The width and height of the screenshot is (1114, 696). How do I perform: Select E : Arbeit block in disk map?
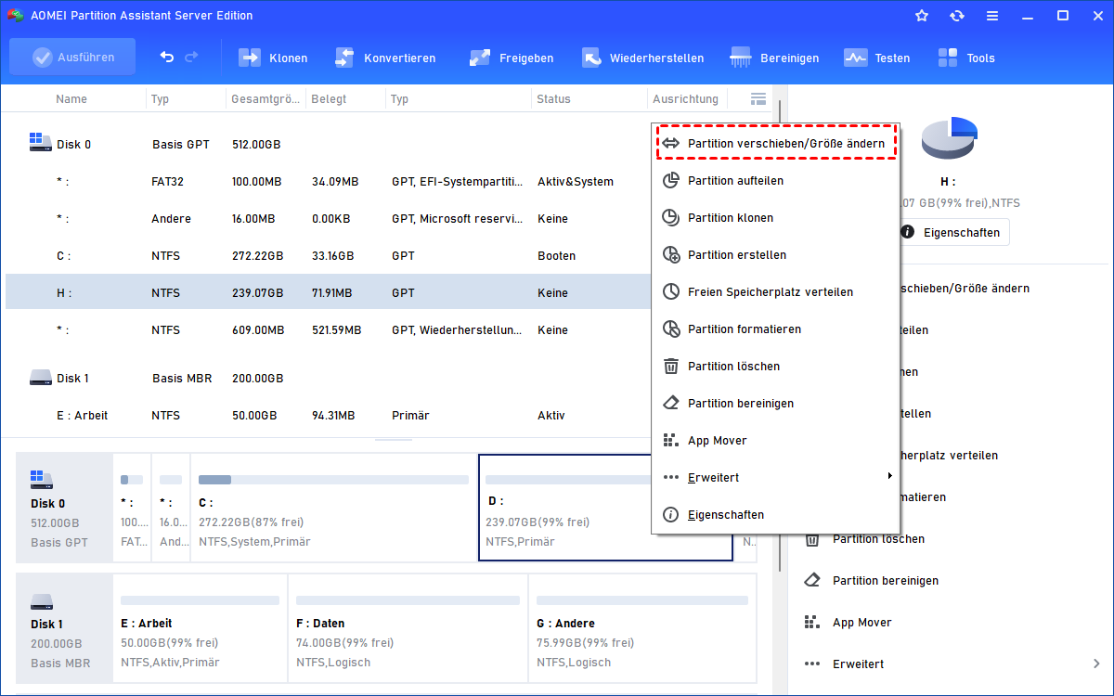[x=200, y=627]
